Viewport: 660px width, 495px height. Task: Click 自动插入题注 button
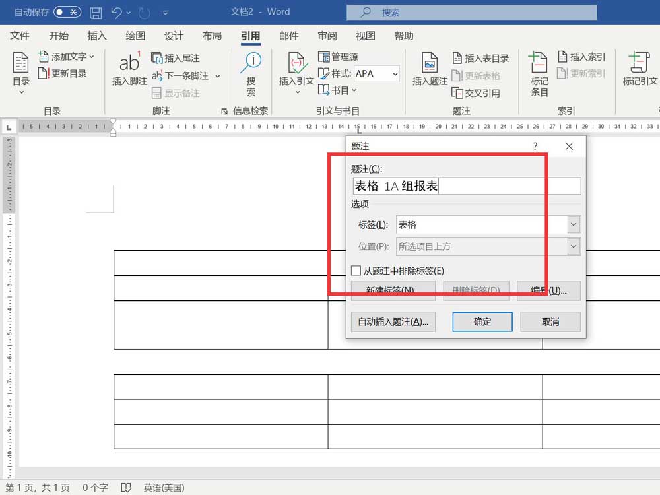[x=393, y=322]
